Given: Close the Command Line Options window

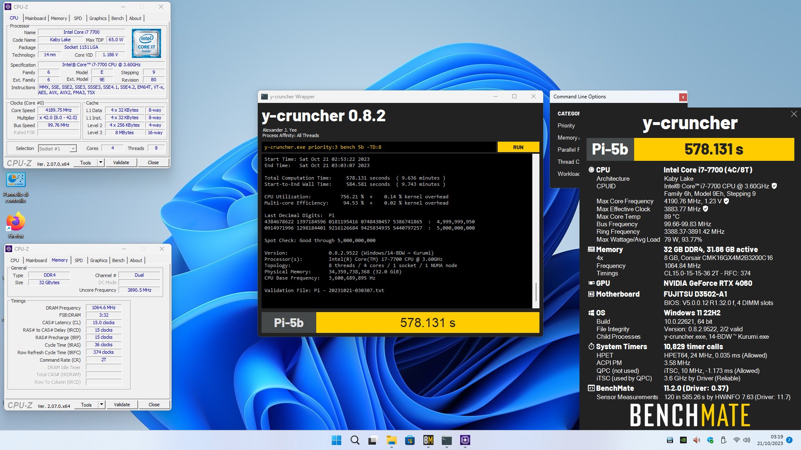Looking at the screenshot, I should coord(683,97).
